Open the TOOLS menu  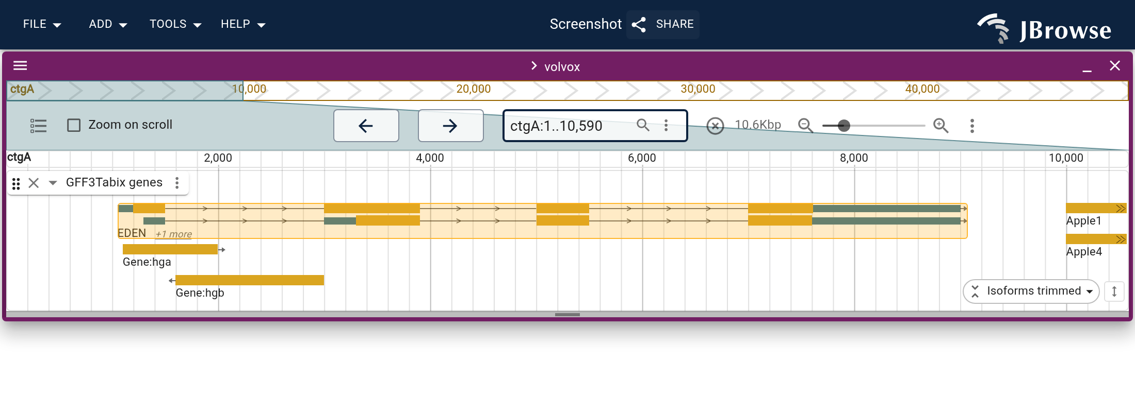pos(175,24)
